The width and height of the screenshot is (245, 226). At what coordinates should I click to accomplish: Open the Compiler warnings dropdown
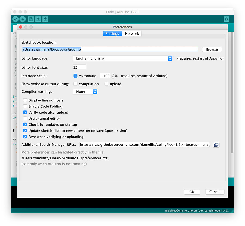pyautogui.click(x=85, y=92)
